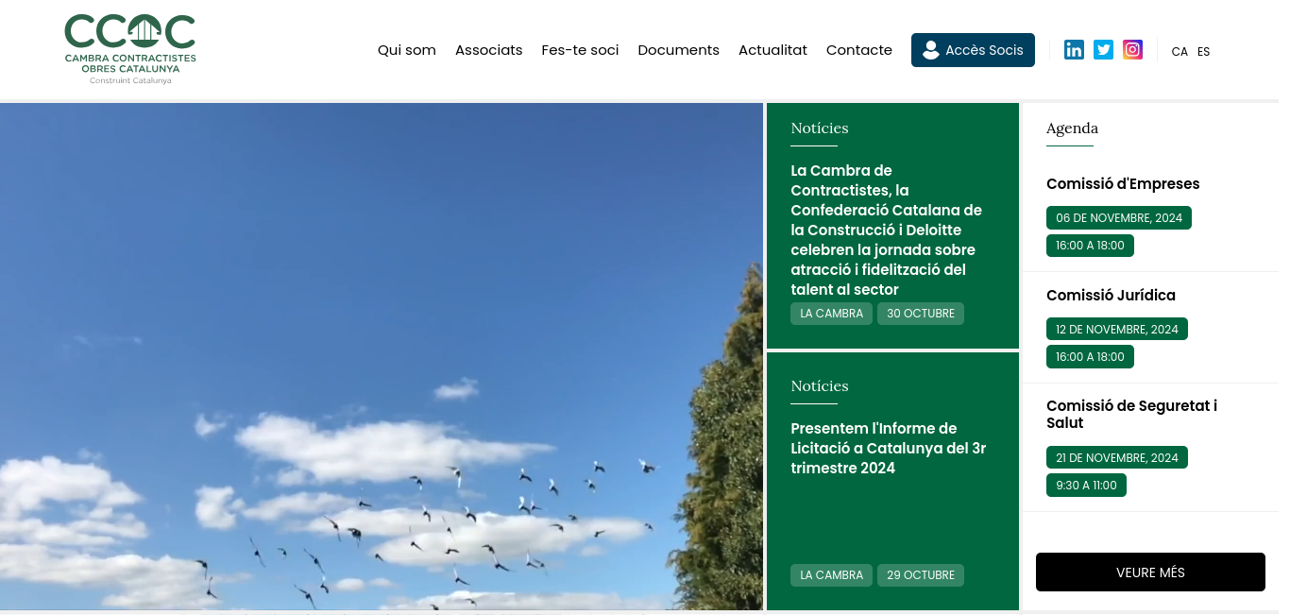Click the sky and birds hero video
This screenshot has width=1290, height=615.
(x=382, y=356)
